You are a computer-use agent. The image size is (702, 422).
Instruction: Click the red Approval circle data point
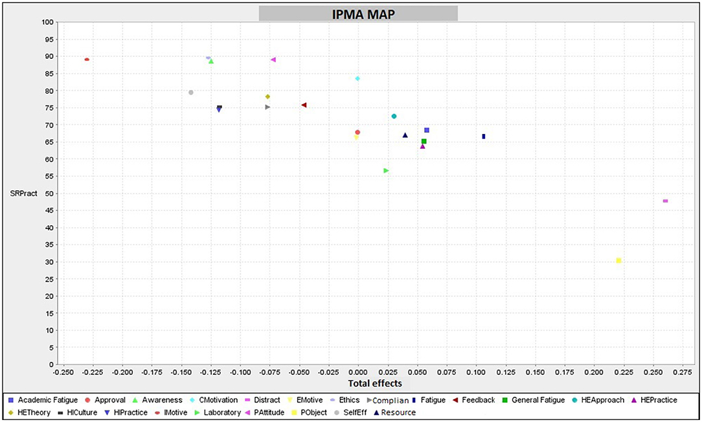coord(357,133)
